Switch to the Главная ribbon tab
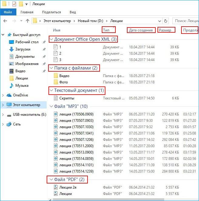The height and width of the screenshot is (201, 199). coord(27,12)
